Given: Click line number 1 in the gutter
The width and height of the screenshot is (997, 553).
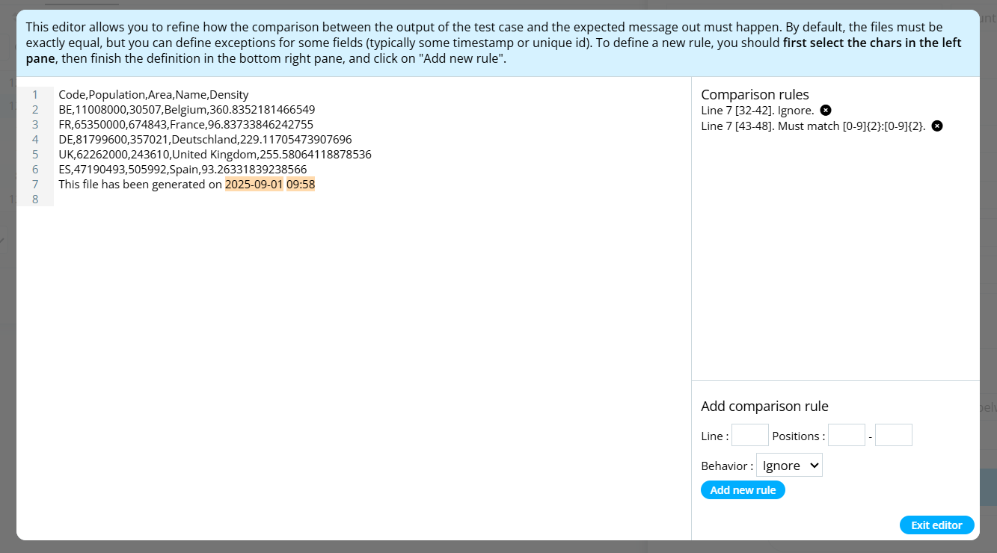Looking at the screenshot, I should (x=35, y=95).
